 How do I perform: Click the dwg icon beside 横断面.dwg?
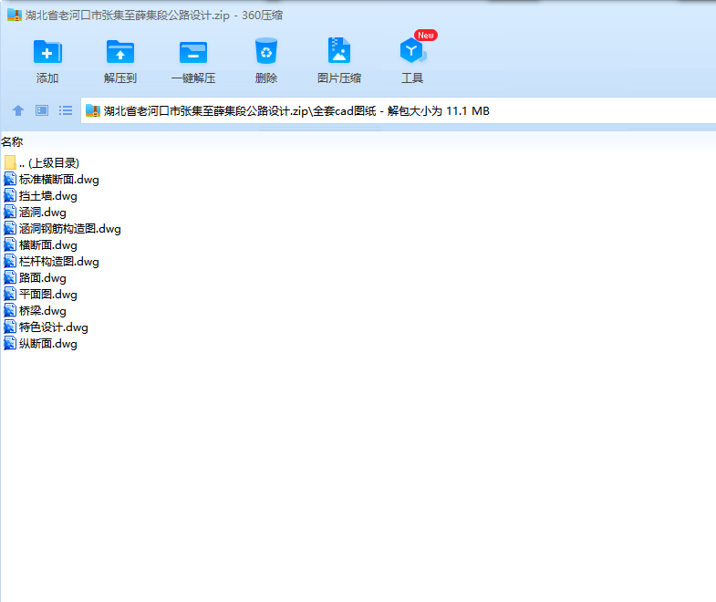[x=10, y=244]
